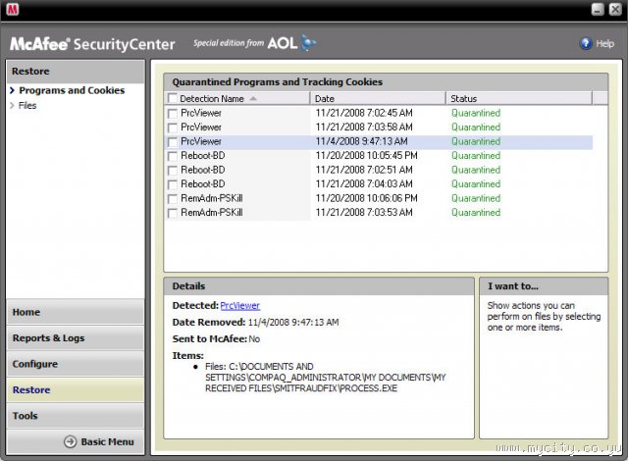This screenshot has width=628, height=461.
Task: Click the Basic Menu arrow icon
Action: coord(70,441)
